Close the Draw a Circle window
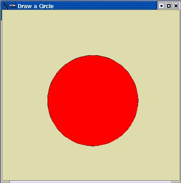181x183 pixels. [x=176, y=6]
